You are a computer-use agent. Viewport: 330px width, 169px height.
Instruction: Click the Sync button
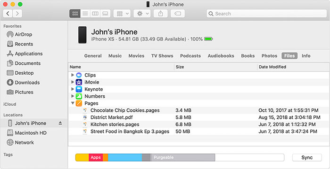[x=307, y=157]
